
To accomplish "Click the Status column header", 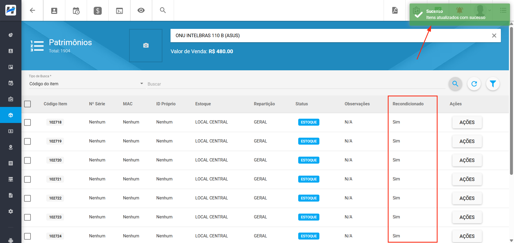I will pyautogui.click(x=302, y=104).
